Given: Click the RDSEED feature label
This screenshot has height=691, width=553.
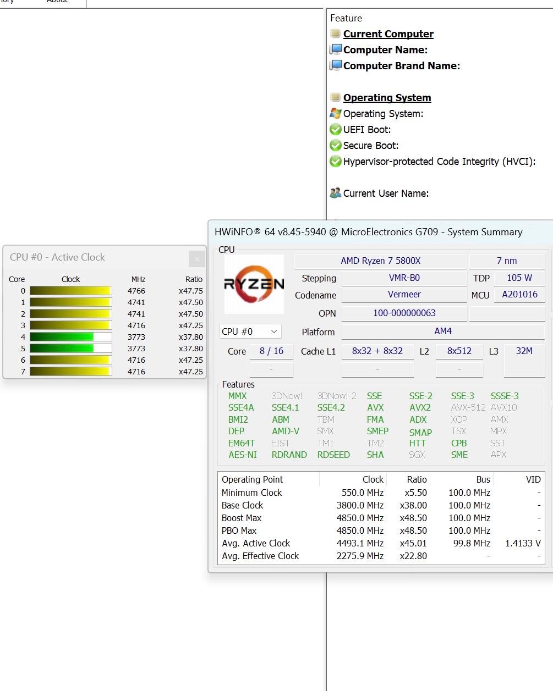Looking at the screenshot, I should 333,455.
